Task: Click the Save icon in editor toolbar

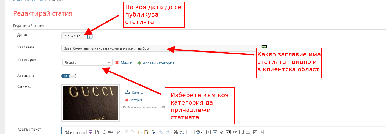Action: click(x=91, y=132)
